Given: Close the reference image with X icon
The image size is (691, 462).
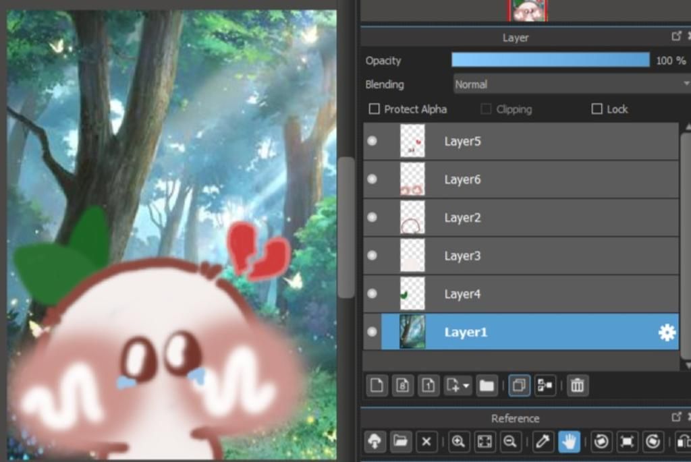Looking at the screenshot, I should click(426, 441).
